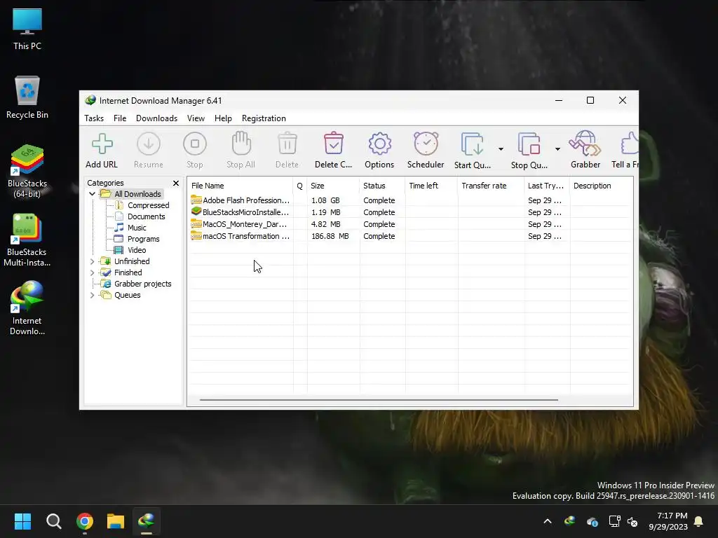718x538 pixels.
Task: Click the Q column header
Action: point(300,186)
